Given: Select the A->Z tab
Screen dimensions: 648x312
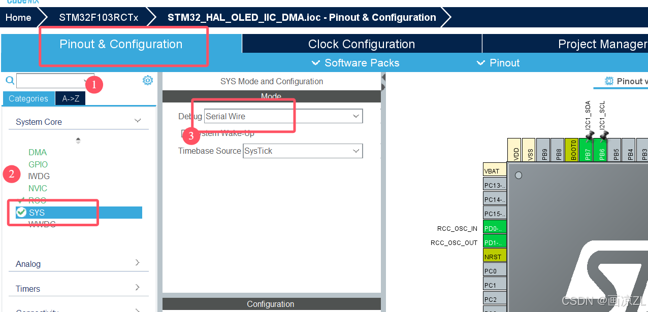Looking at the screenshot, I should coord(71,98).
